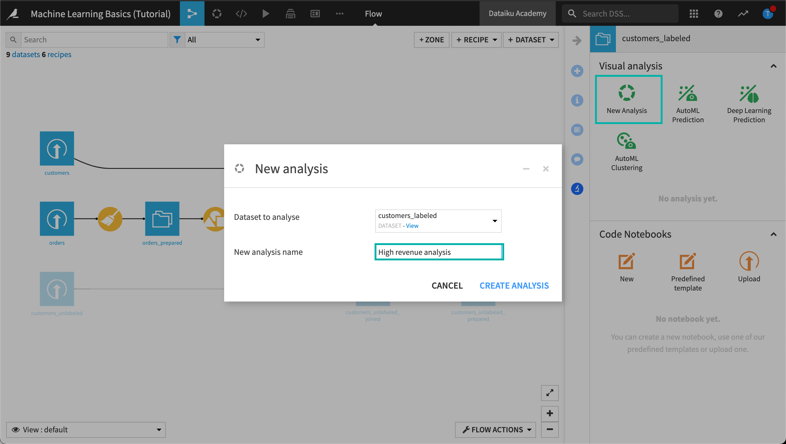
Task: Toggle flow fullscreen expand button
Action: [x=550, y=393]
